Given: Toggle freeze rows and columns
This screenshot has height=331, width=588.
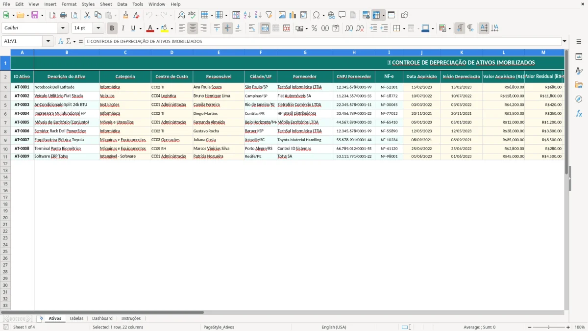Looking at the screenshot, I should tap(376, 15).
